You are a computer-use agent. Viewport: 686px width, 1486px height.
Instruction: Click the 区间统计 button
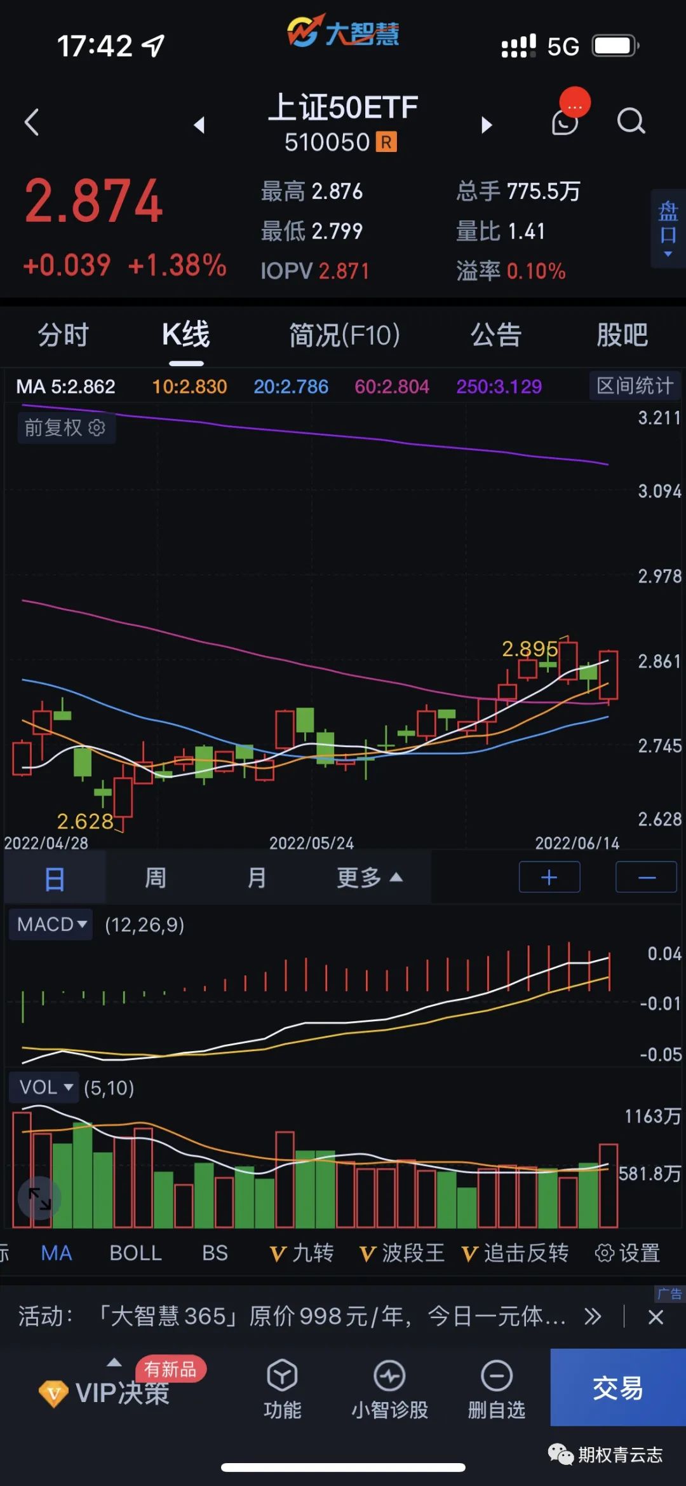pyautogui.click(x=634, y=385)
